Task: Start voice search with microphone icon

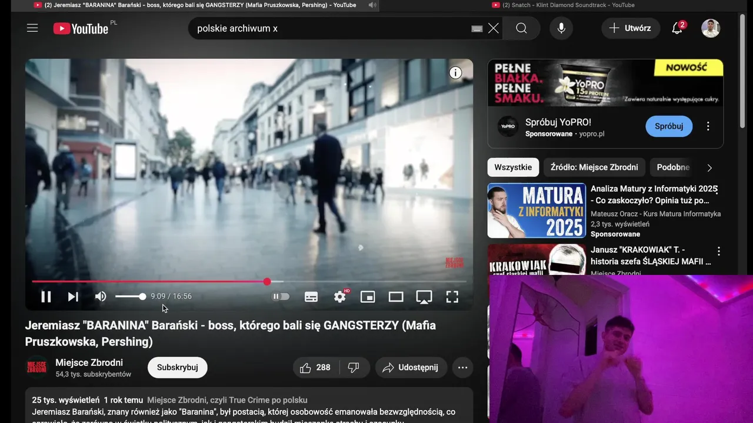Action: [x=561, y=28]
